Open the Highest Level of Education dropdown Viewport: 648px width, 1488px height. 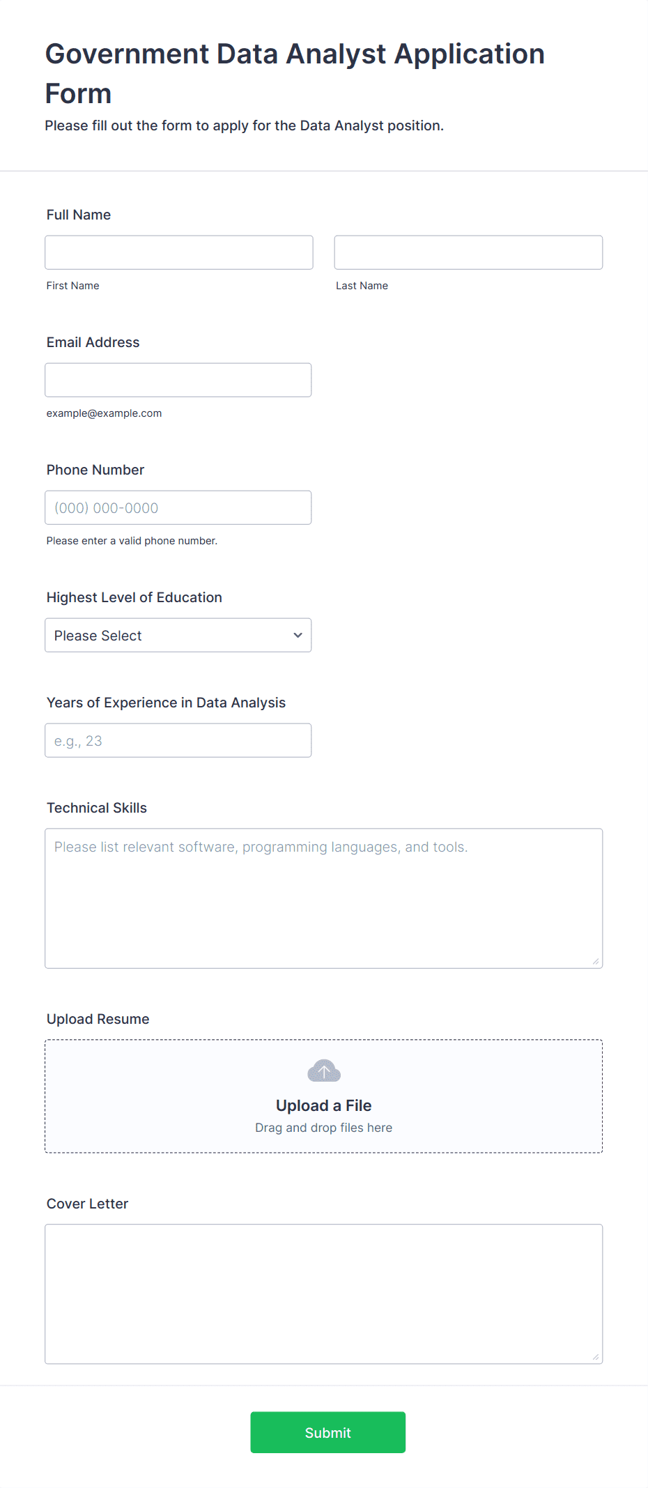tap(178, 635)
